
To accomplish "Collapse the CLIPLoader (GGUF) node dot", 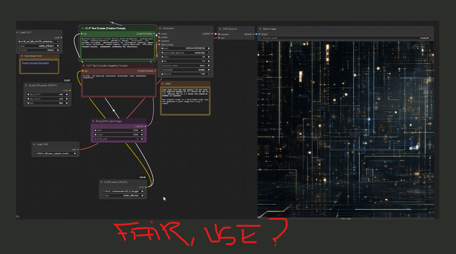I will [x=102, y=182].
